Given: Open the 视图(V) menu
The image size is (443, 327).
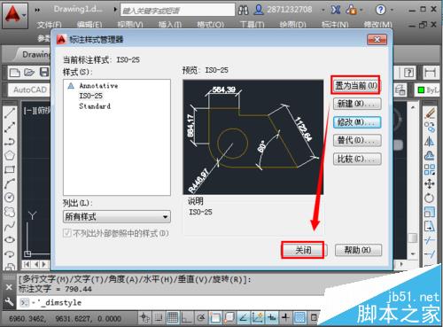Looking at the screenshot, I should click(x=130, y=24).
